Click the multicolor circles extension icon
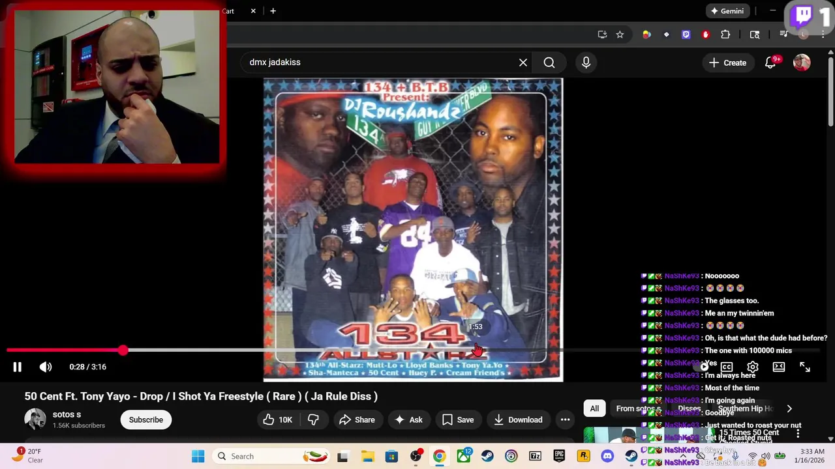The width and height of the screenshot is (835, 469). click(x=646, y=35)
